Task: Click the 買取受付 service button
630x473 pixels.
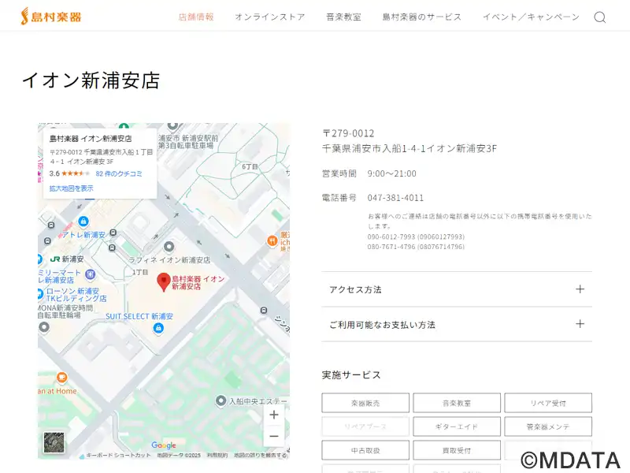Action: [x=457, y=450]
